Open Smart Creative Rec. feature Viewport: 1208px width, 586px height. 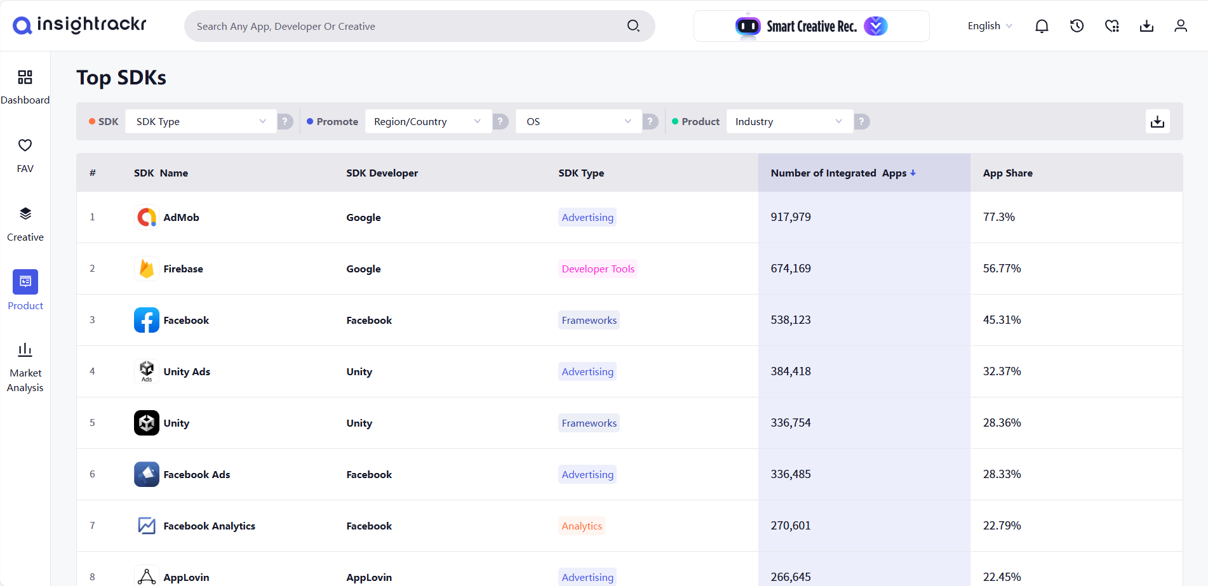tap(812, 26)
